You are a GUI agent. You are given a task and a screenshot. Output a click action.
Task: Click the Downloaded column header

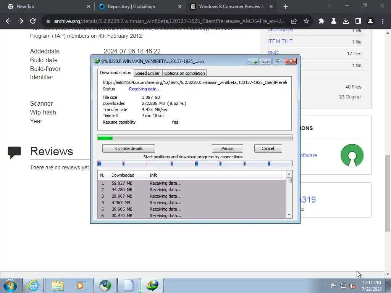click(123, 175)
